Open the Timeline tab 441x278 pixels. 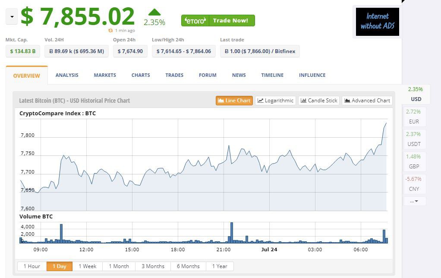pyautogui.click(x=272, y=75)
